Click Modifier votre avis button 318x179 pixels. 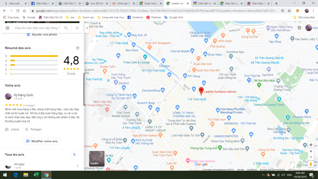click(42, 141)
